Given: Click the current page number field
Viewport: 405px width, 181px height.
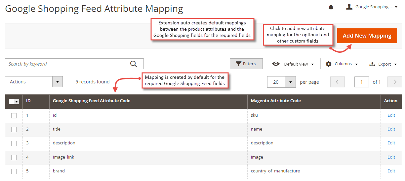Looking at the screenshot, I should (362, 82).
